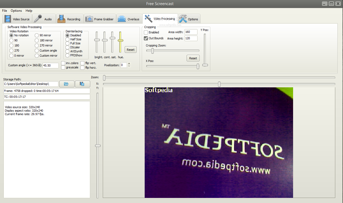Enable flip horz. checkbox

(82, 68)
